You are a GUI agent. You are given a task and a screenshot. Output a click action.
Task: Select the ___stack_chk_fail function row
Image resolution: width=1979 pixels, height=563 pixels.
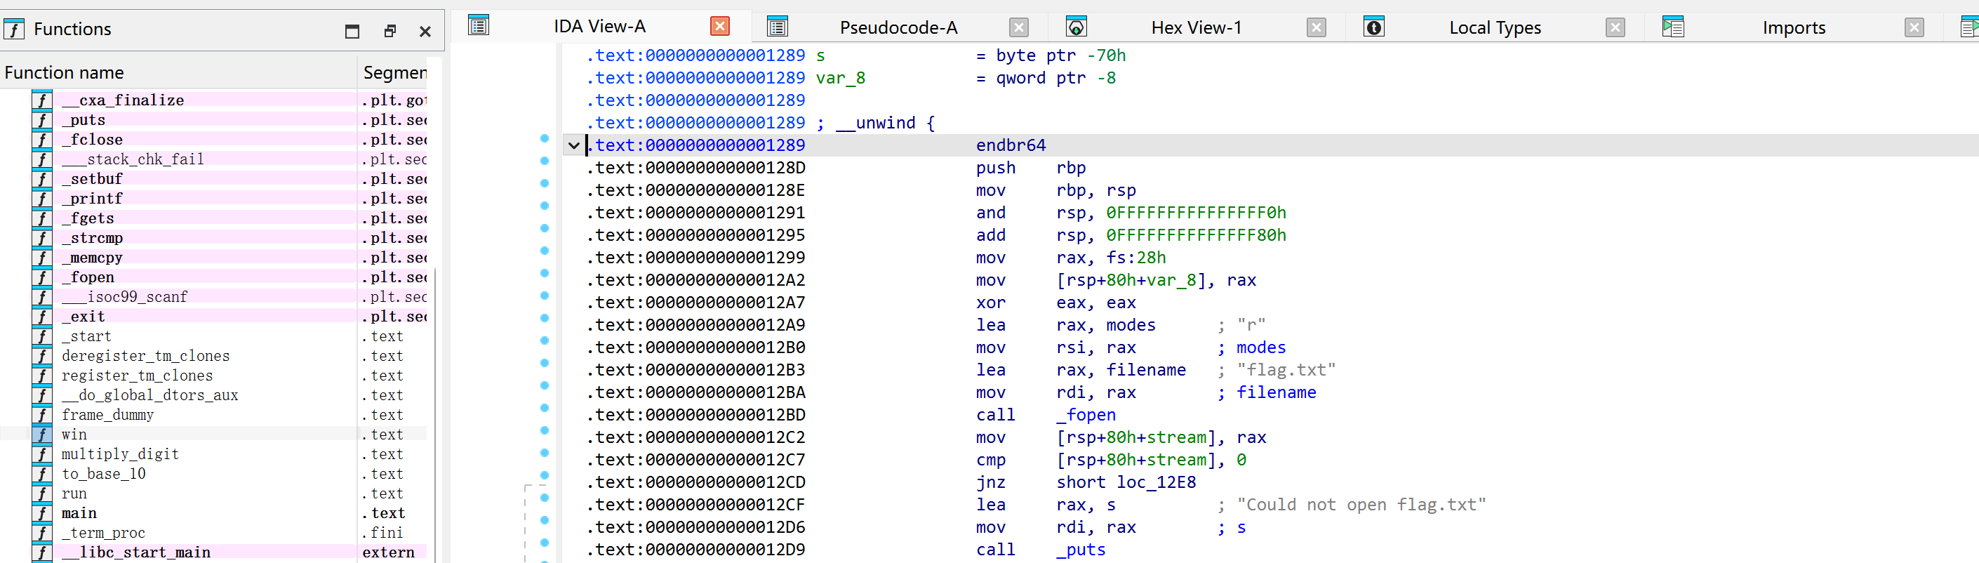pos(213,159)
